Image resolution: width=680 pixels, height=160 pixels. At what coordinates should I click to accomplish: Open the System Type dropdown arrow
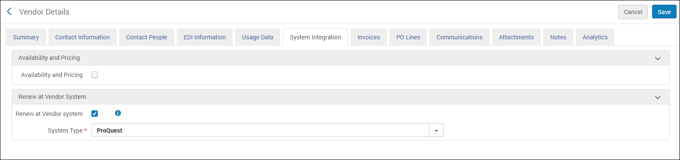(436, 130)
